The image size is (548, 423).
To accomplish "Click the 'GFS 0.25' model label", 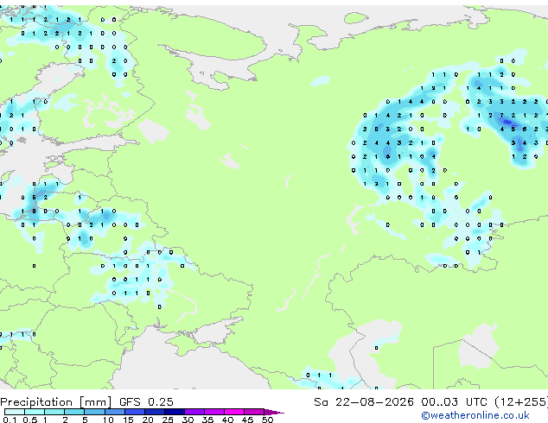I will (146, 402).
